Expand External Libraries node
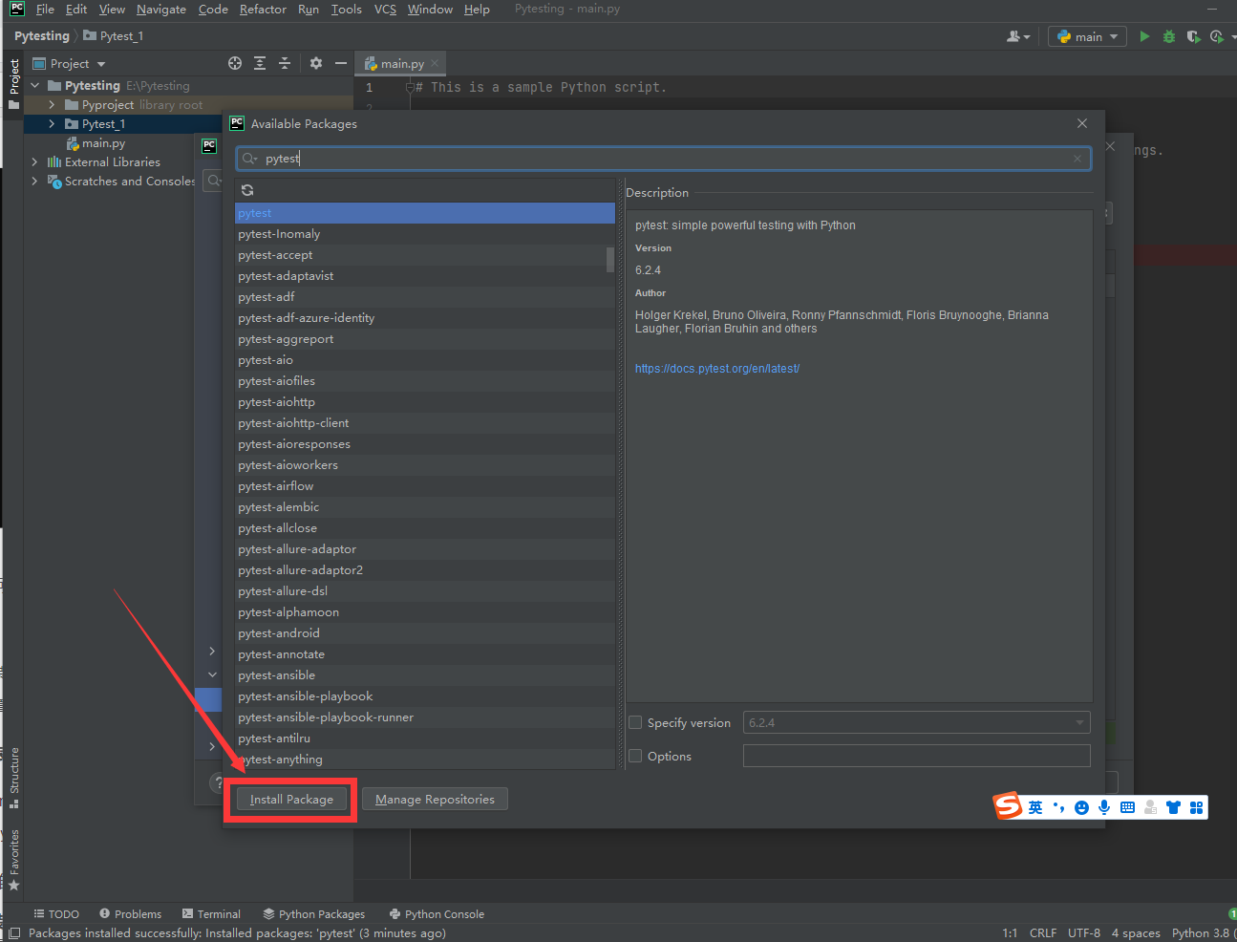The width and height of the screenshot is (1237, 942). [x=35, y=161]
